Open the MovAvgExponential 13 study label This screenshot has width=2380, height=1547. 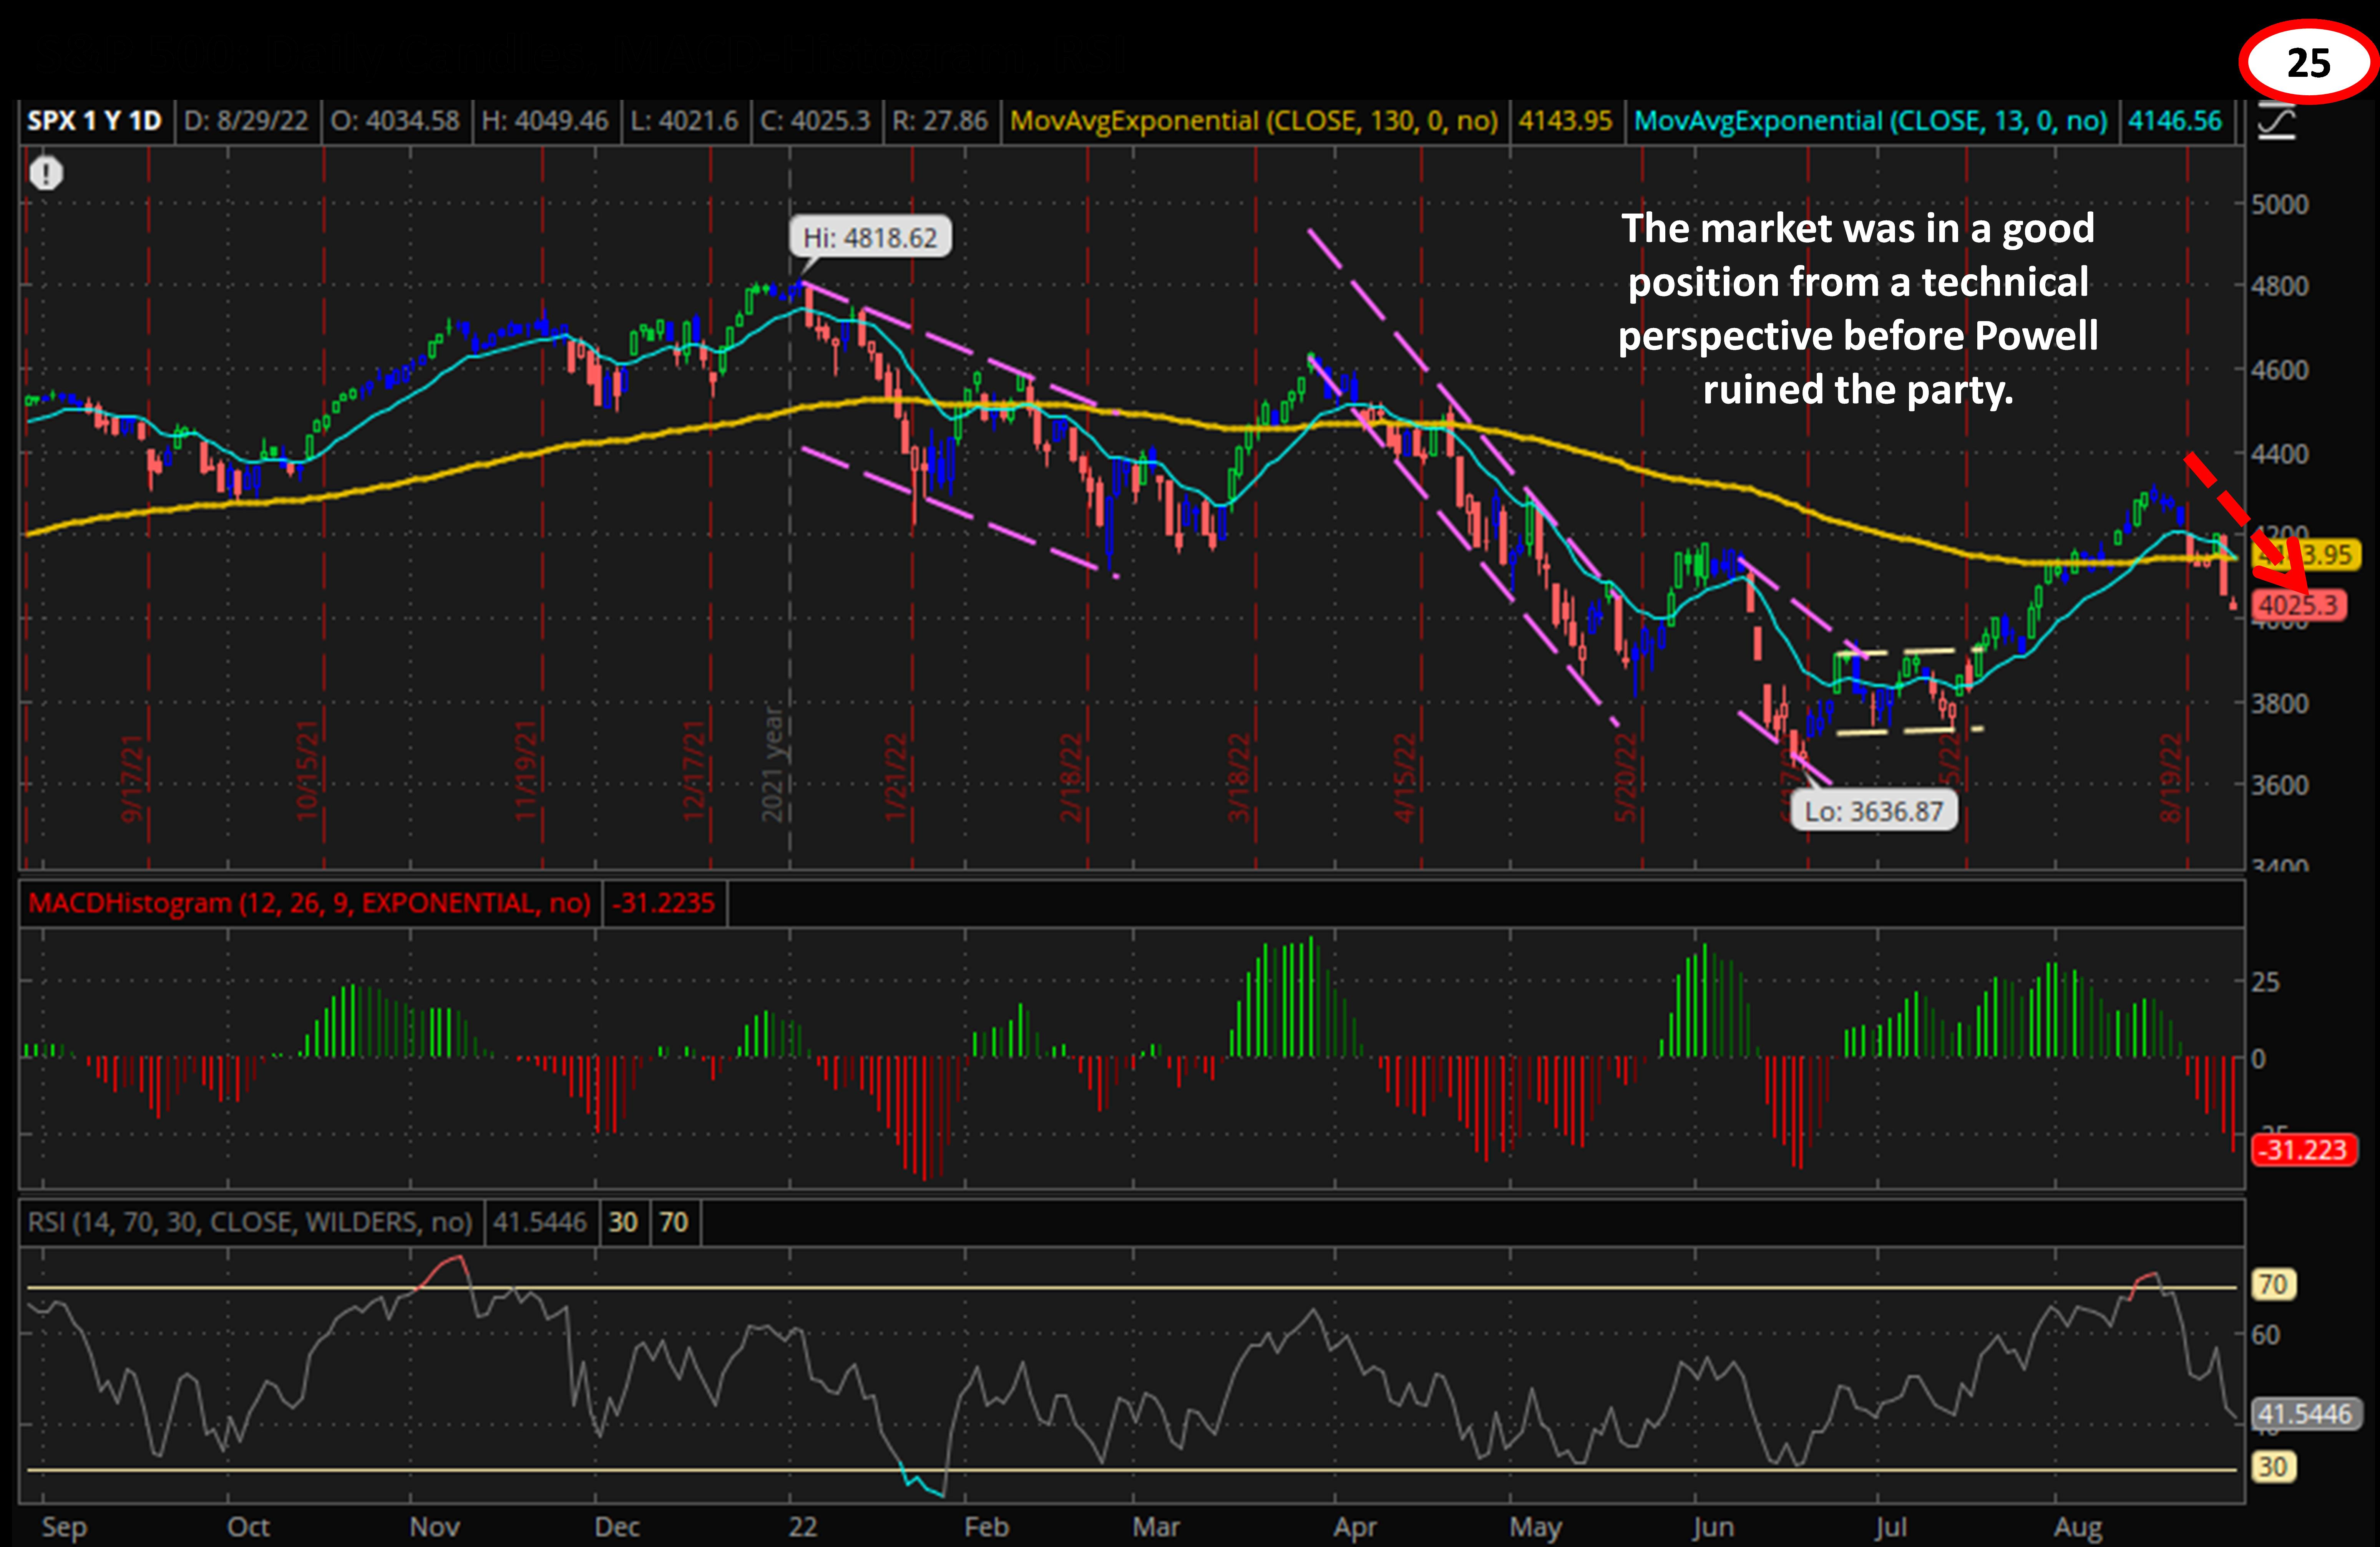click(x=1871, y=121)
